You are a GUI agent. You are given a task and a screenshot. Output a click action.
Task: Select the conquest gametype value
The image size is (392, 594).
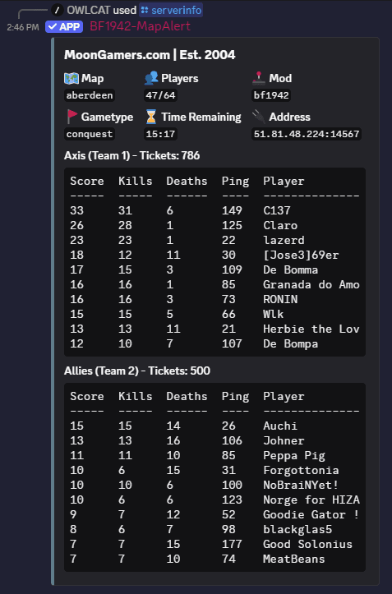pos(90,134)
